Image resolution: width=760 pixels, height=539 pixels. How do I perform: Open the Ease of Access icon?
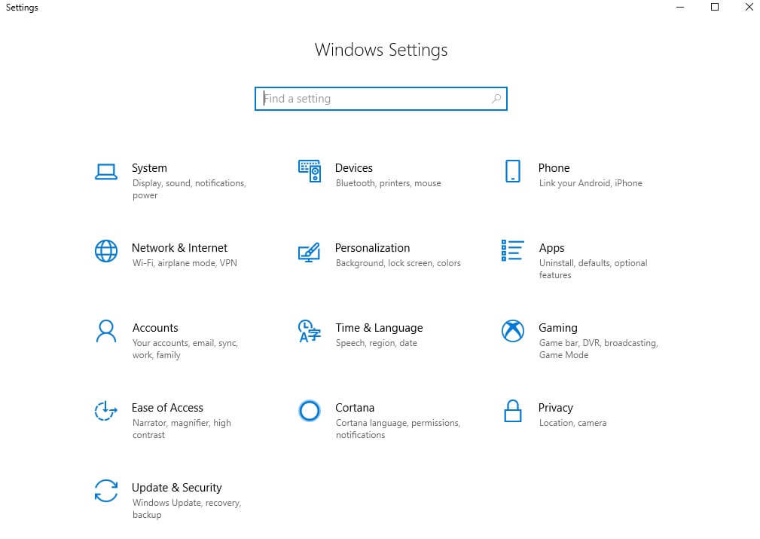105,412
